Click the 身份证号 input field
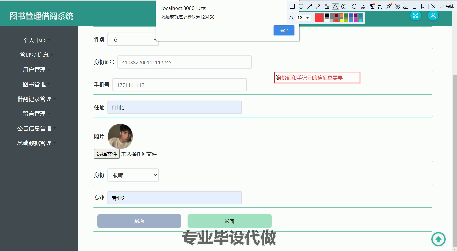This screenshot has width=457, height=251. click(x=185, y=62)
